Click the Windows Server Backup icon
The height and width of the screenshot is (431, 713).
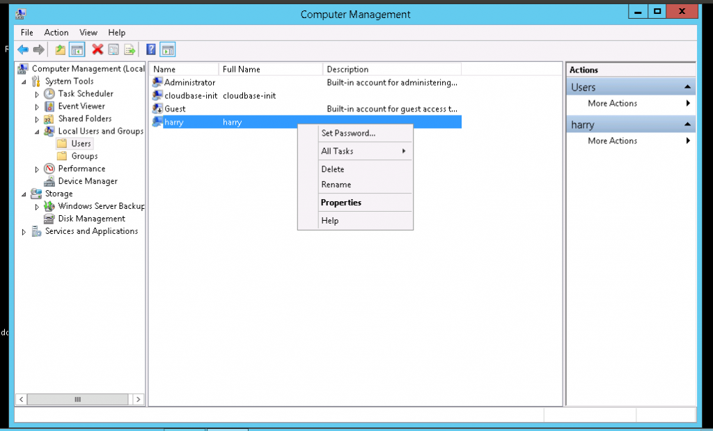pyautogui.click(x=49, y=206)
